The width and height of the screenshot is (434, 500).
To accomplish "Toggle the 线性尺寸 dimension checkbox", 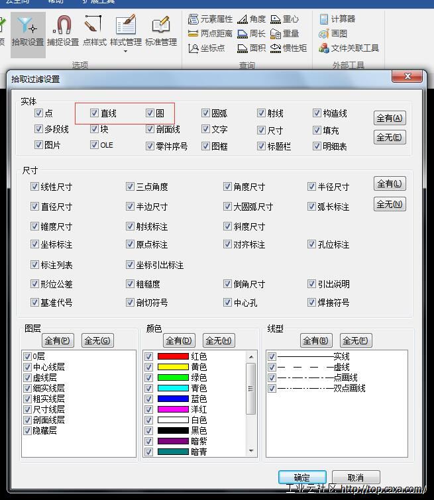I will 35,187.
